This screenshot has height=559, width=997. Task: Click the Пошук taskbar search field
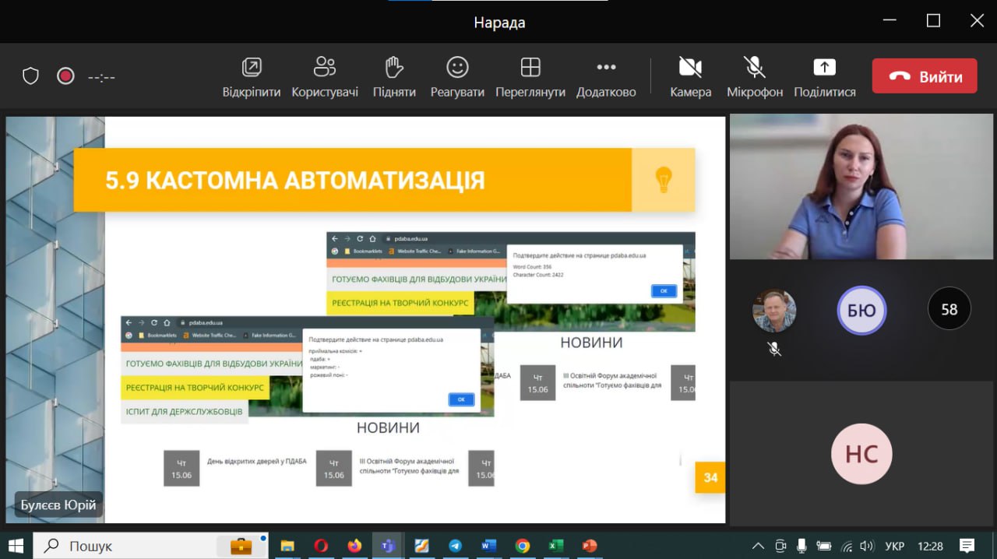(148, 546)
